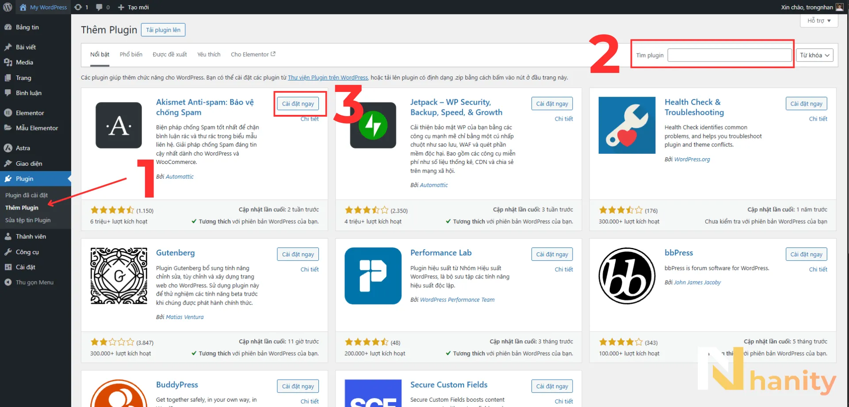The width and height of the screenshot is (849, 407).
Task: Click the Elementor sidebar icon
Action: point(8,113)
